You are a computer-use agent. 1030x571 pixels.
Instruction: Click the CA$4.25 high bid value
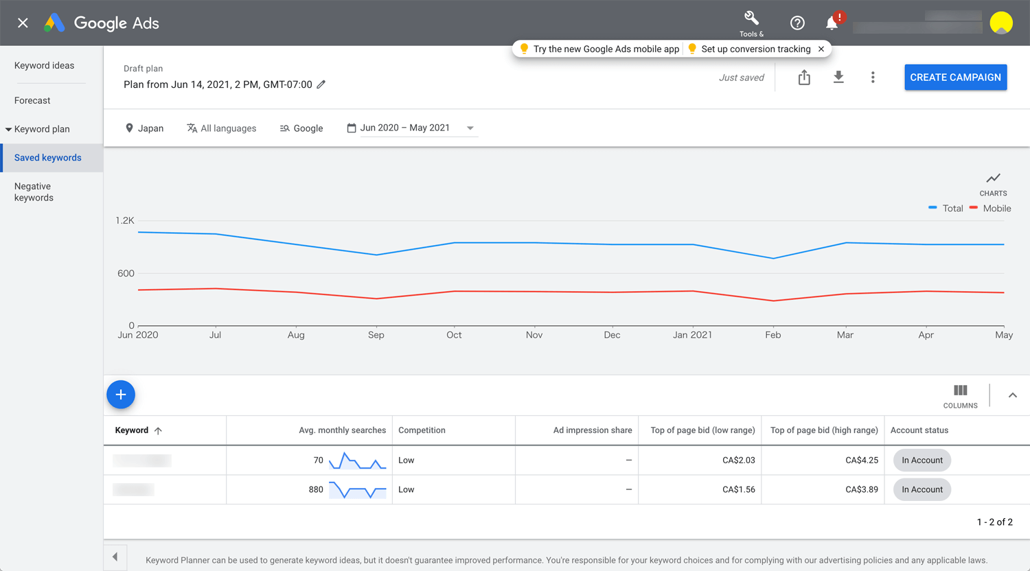click(862, 461)
